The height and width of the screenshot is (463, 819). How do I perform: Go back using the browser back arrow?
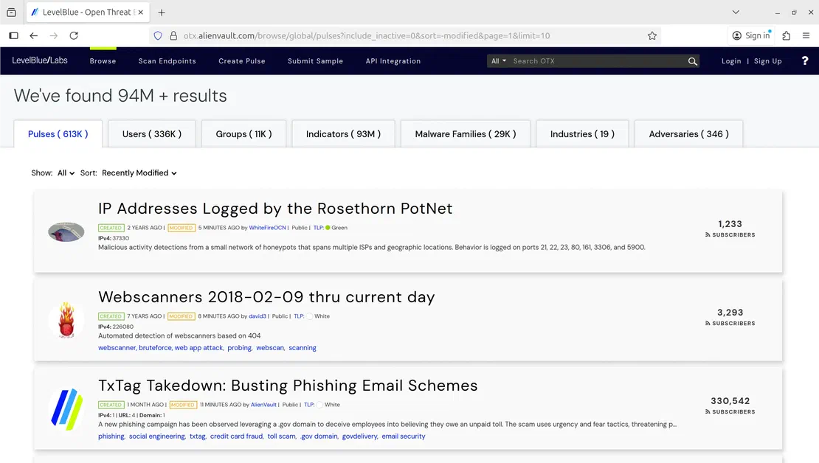click(x=33, y=35)
